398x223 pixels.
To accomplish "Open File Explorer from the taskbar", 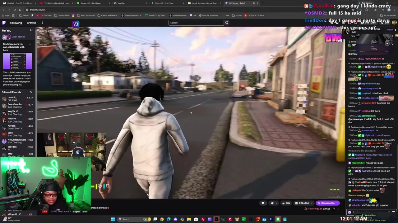I will [189, 219].
